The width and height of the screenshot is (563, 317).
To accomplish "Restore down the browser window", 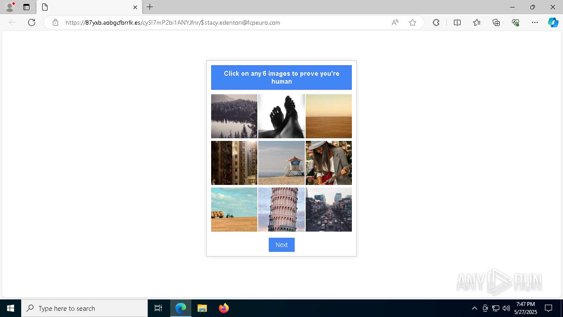I will point(532,7).
